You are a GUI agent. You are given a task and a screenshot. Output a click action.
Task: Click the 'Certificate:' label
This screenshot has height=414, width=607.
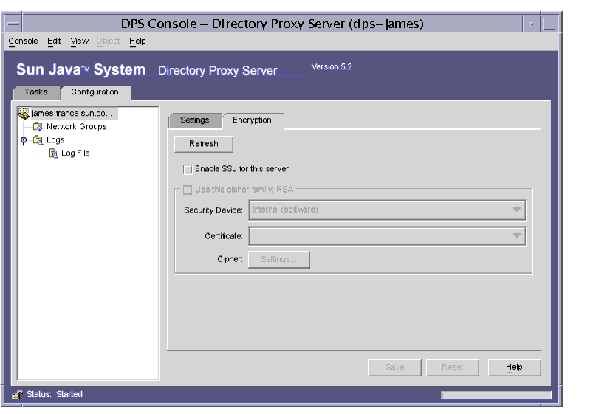[224, 236]
